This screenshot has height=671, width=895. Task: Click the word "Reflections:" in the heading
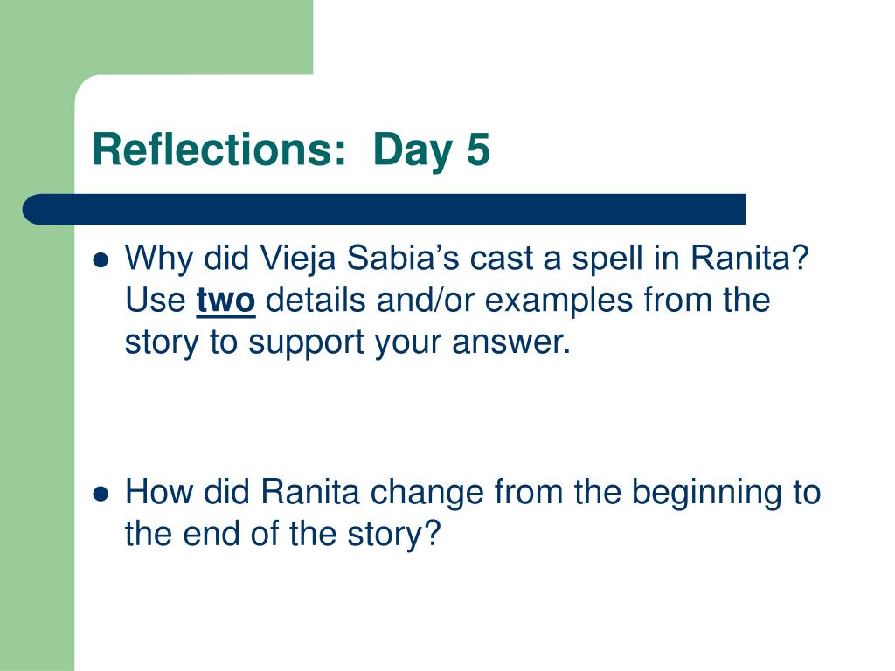tap(219, 149)
